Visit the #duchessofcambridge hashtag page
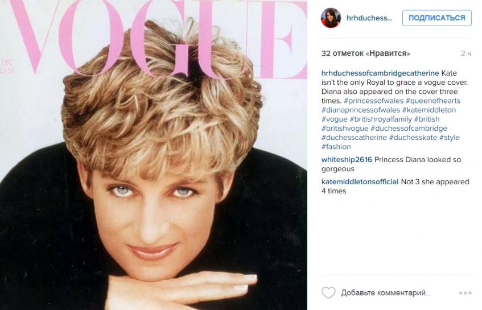Viewport: 482px width, 310px height. point(409,129)
